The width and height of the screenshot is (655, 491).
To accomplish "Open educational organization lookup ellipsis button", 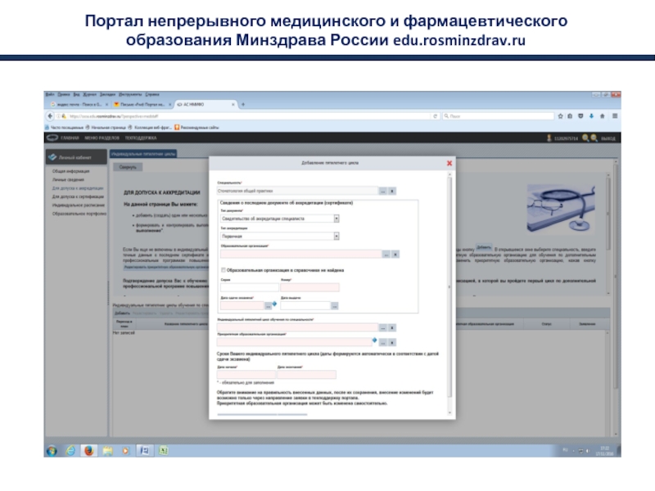I will click(386, 255).
